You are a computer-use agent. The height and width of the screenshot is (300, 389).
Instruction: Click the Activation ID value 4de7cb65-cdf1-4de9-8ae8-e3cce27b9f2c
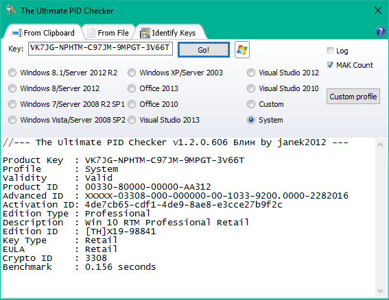(x=184, y=205)
